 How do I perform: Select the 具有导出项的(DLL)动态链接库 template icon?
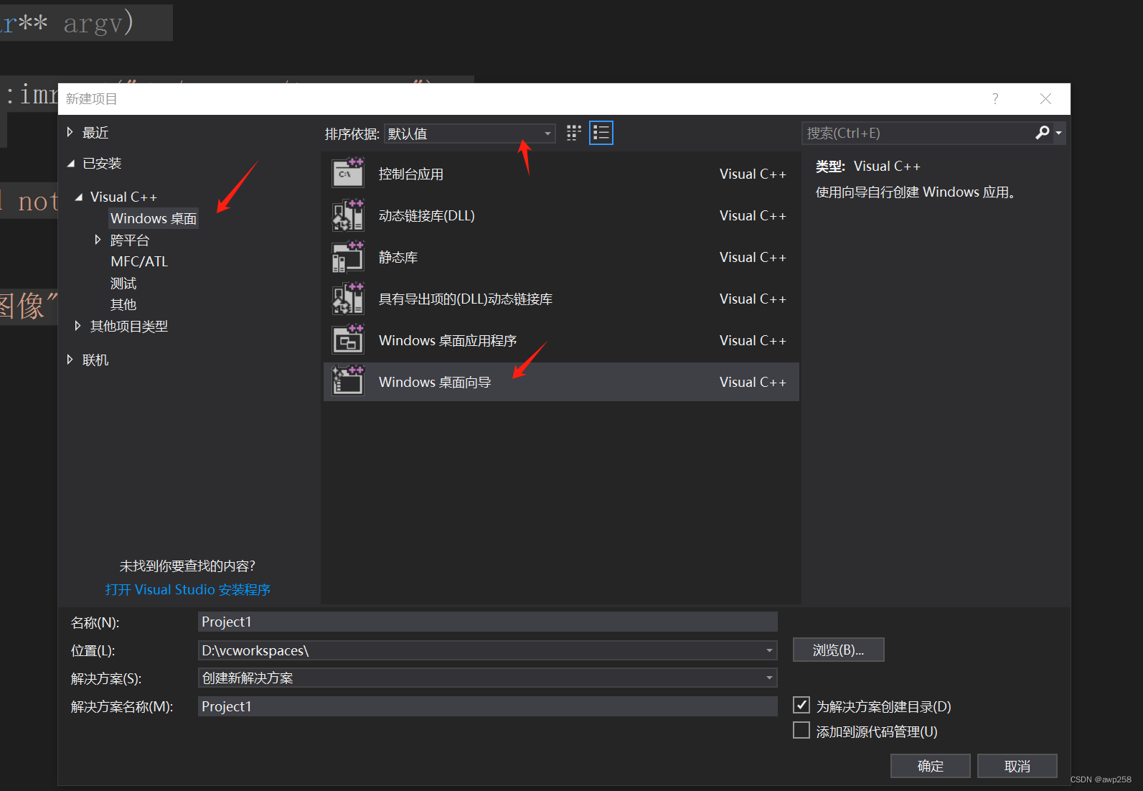tap(348, 299)
